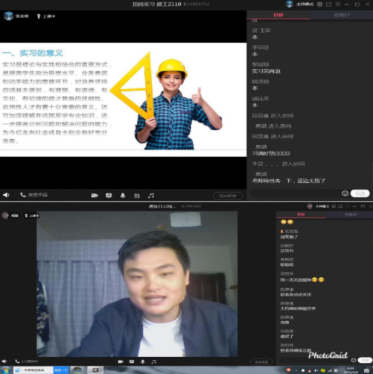Open the online 17 members tab
This screenshot has height=374, width=373.
coord(342,15)
